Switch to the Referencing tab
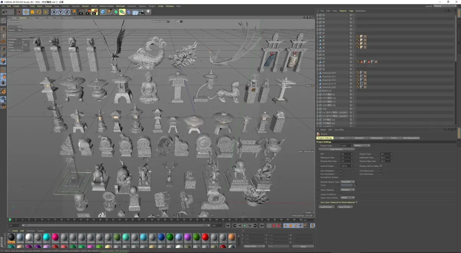This screenshot has width=461, height=253. [376, 138]
